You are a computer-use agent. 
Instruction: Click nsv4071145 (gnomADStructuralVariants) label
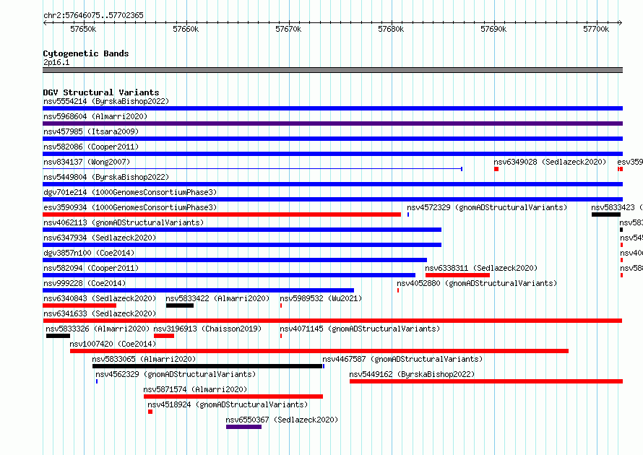(360, 329)
